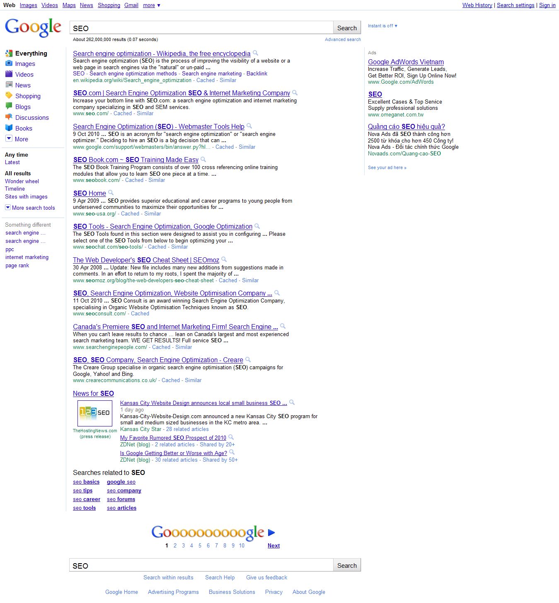Click Sign in link

[547, 5]
